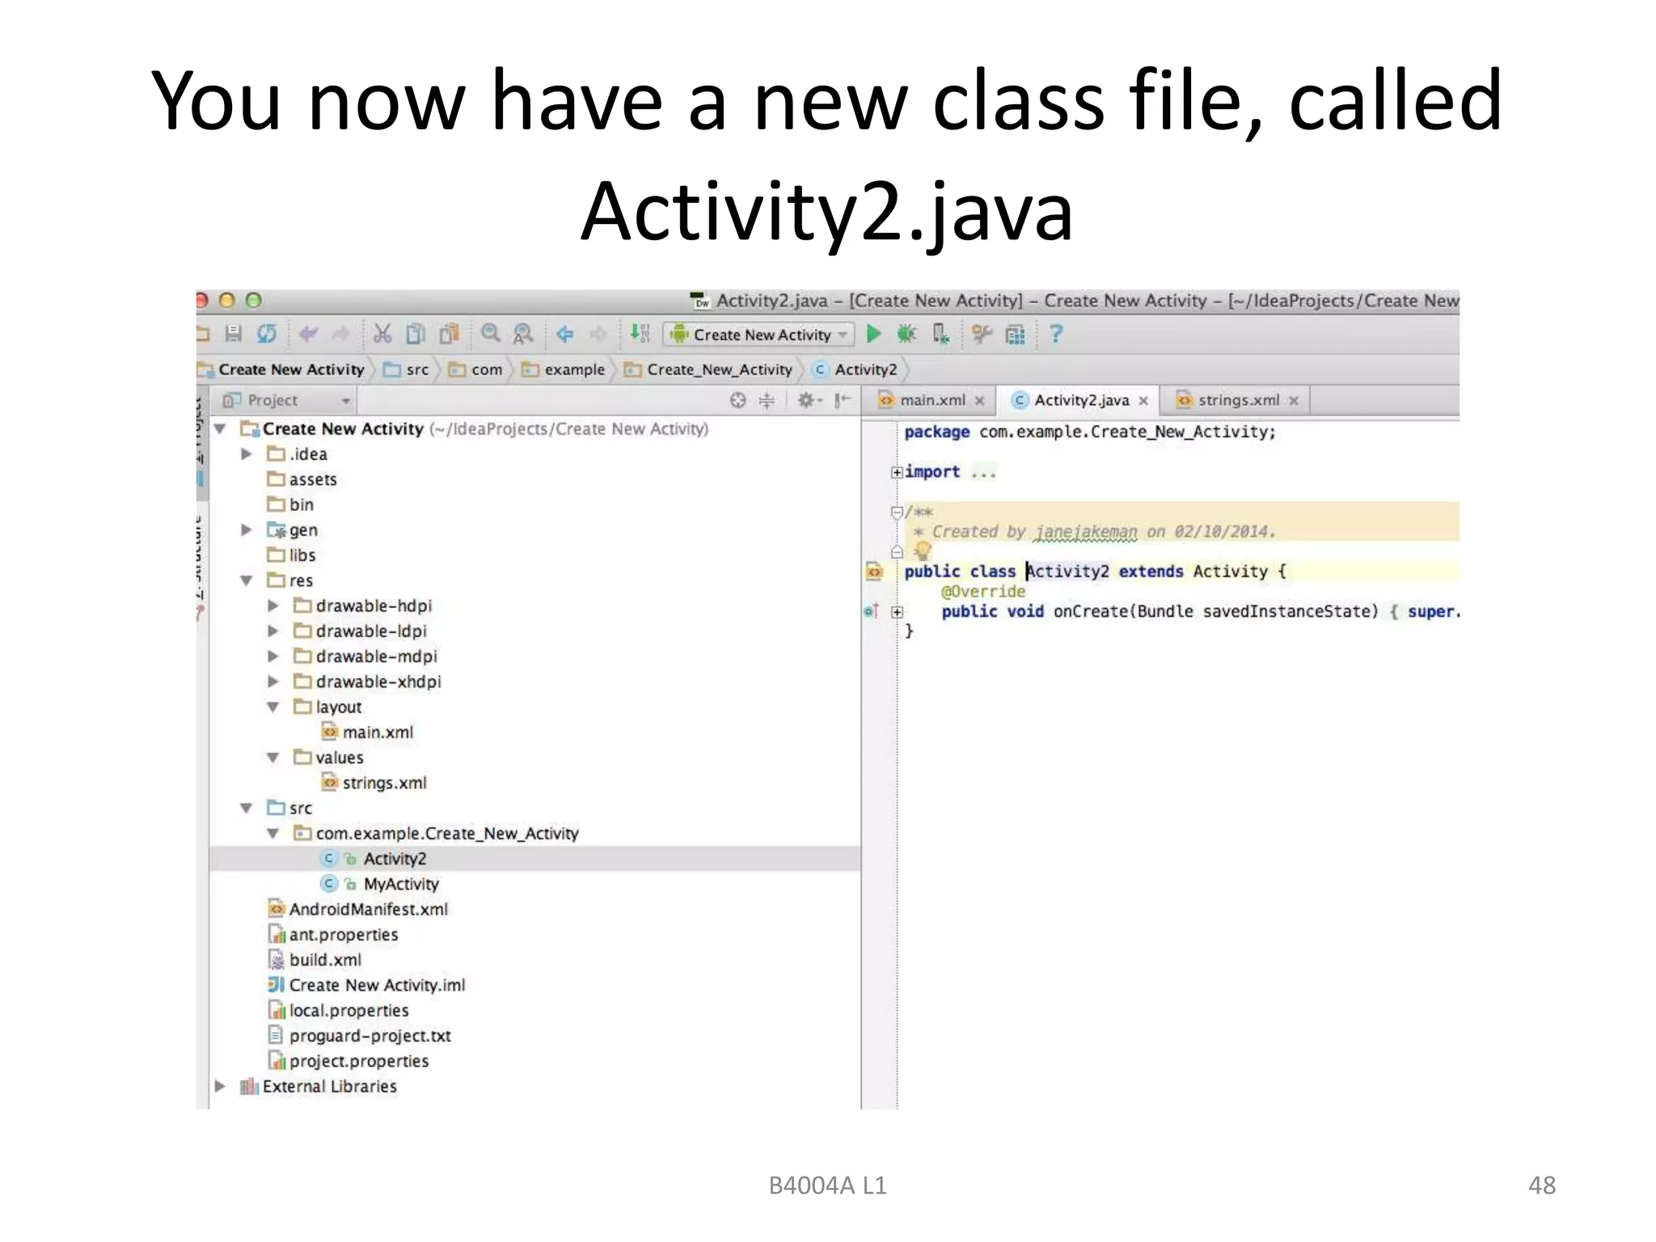Click the Make Project build icon

click(x=640, y=333)
